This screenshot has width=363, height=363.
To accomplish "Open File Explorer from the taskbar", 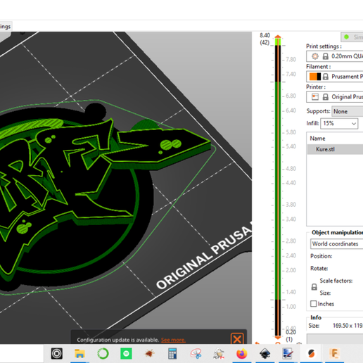I will [79, 353].
